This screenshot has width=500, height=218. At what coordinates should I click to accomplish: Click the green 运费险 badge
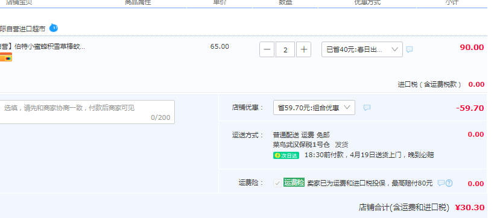pyautogui.click(x=294, y=182)
